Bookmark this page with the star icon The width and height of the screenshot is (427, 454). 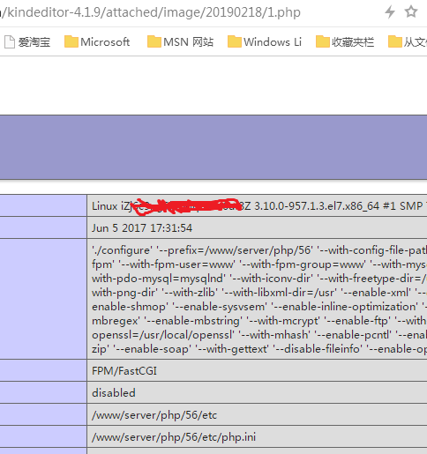tap(411, 11)
